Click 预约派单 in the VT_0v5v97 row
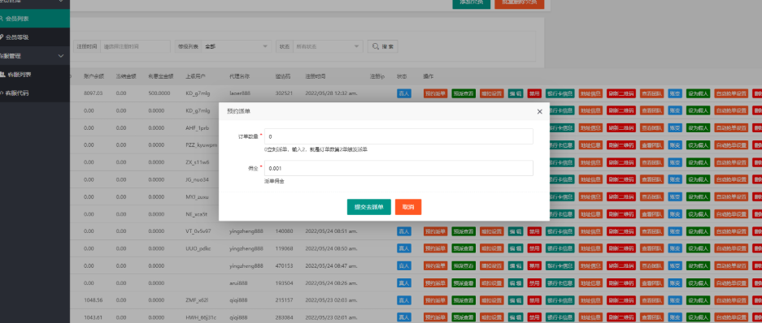This screenshot has height=323, width=762. click(435, 231)
